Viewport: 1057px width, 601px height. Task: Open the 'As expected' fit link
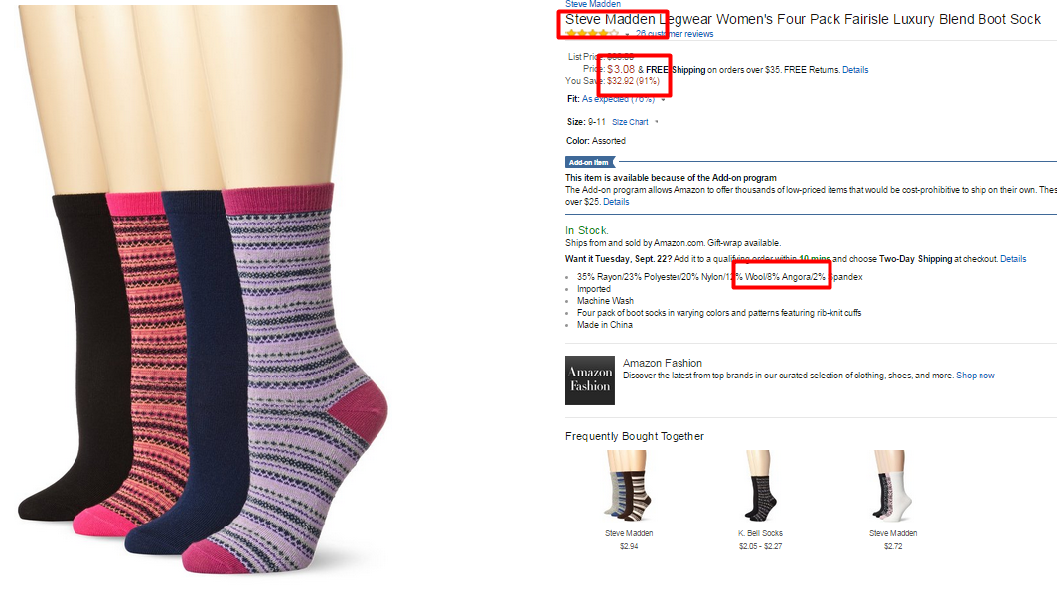[618, 99]
